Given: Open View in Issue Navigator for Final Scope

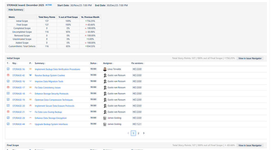Looking at the screenshot, I should point(250,145).
